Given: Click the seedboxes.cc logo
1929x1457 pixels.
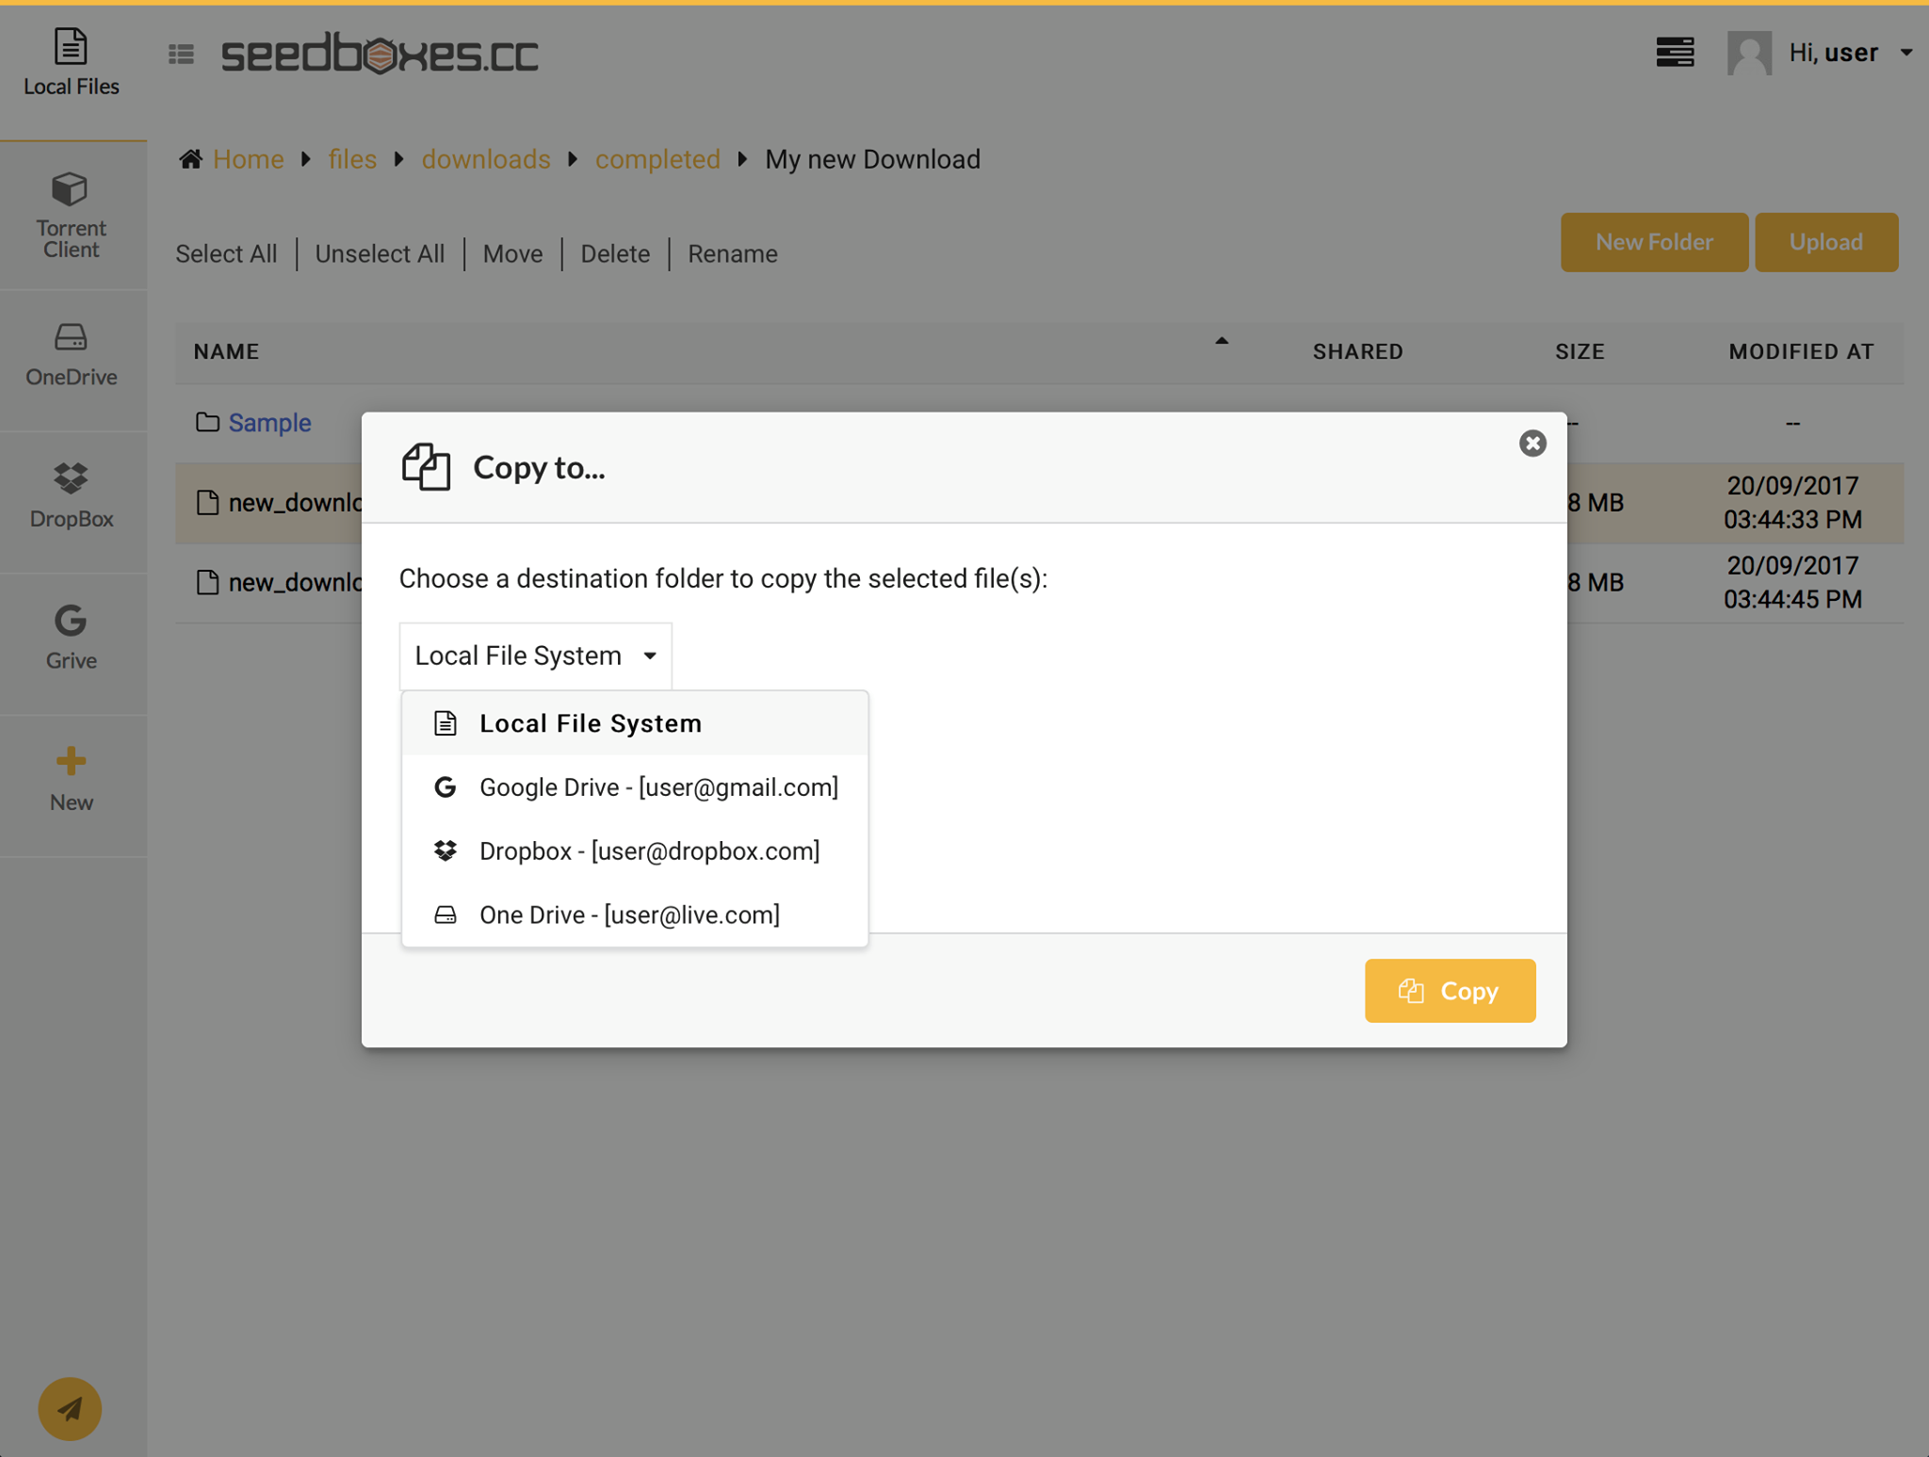Looking at the screenshot, I should click(x=380, y=54).
